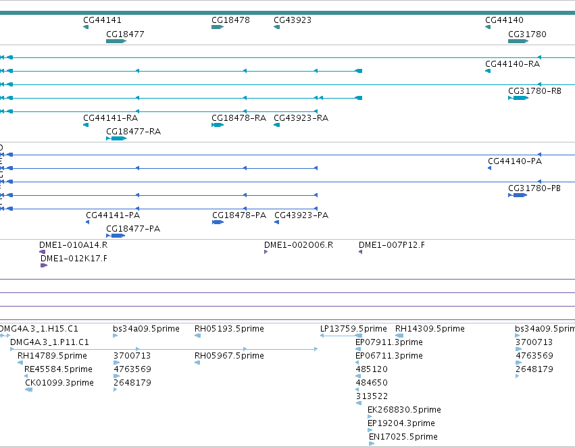This screenshot has height=447, width=575.
Task: Click the DMG4A3_1.H15.C1 EST label
Action: tap(39, 329)
